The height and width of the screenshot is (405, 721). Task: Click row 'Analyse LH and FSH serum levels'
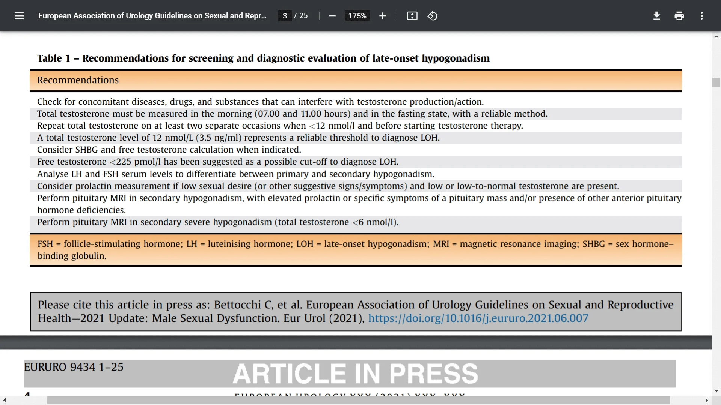click(356, 174)
